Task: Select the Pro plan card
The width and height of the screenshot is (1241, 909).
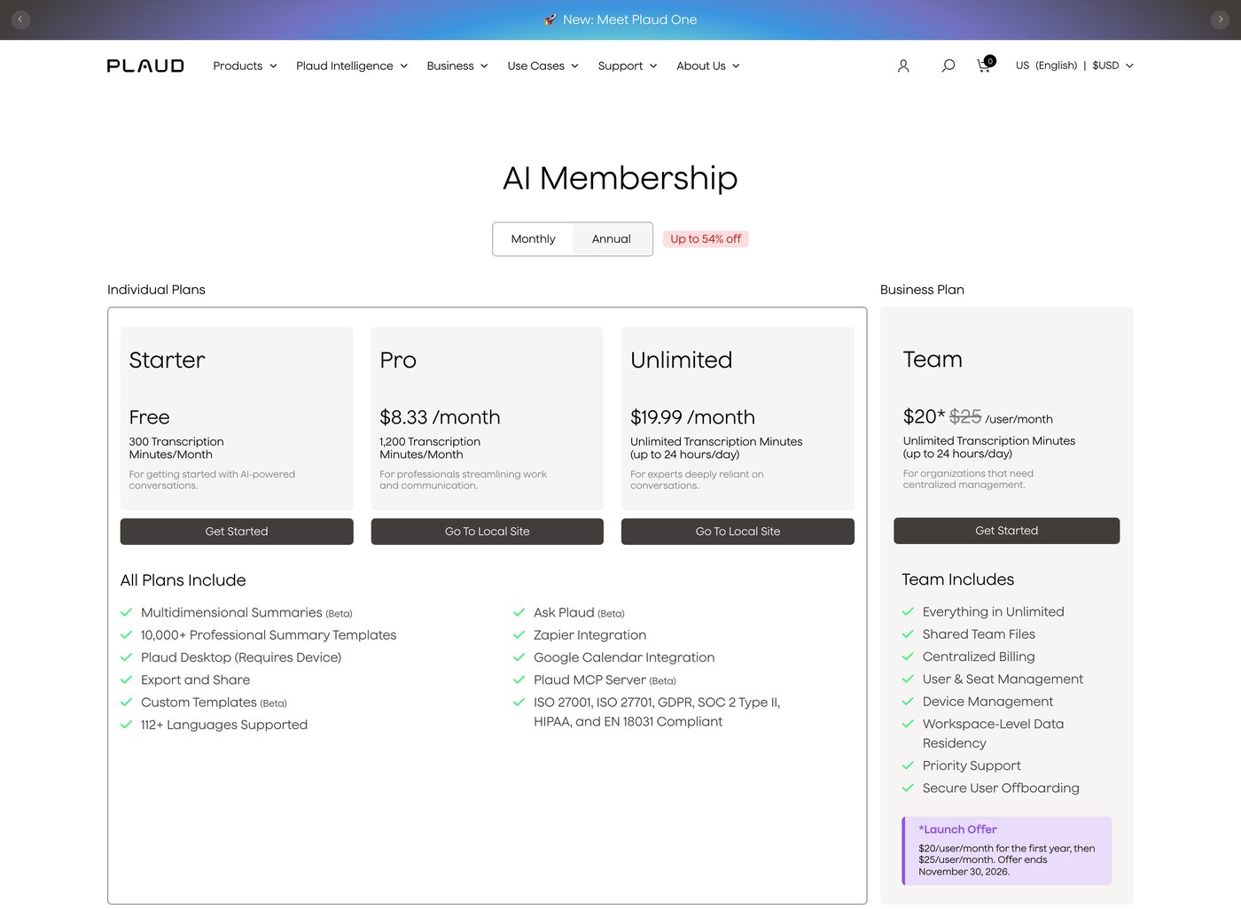Action: tap(488, 418)
